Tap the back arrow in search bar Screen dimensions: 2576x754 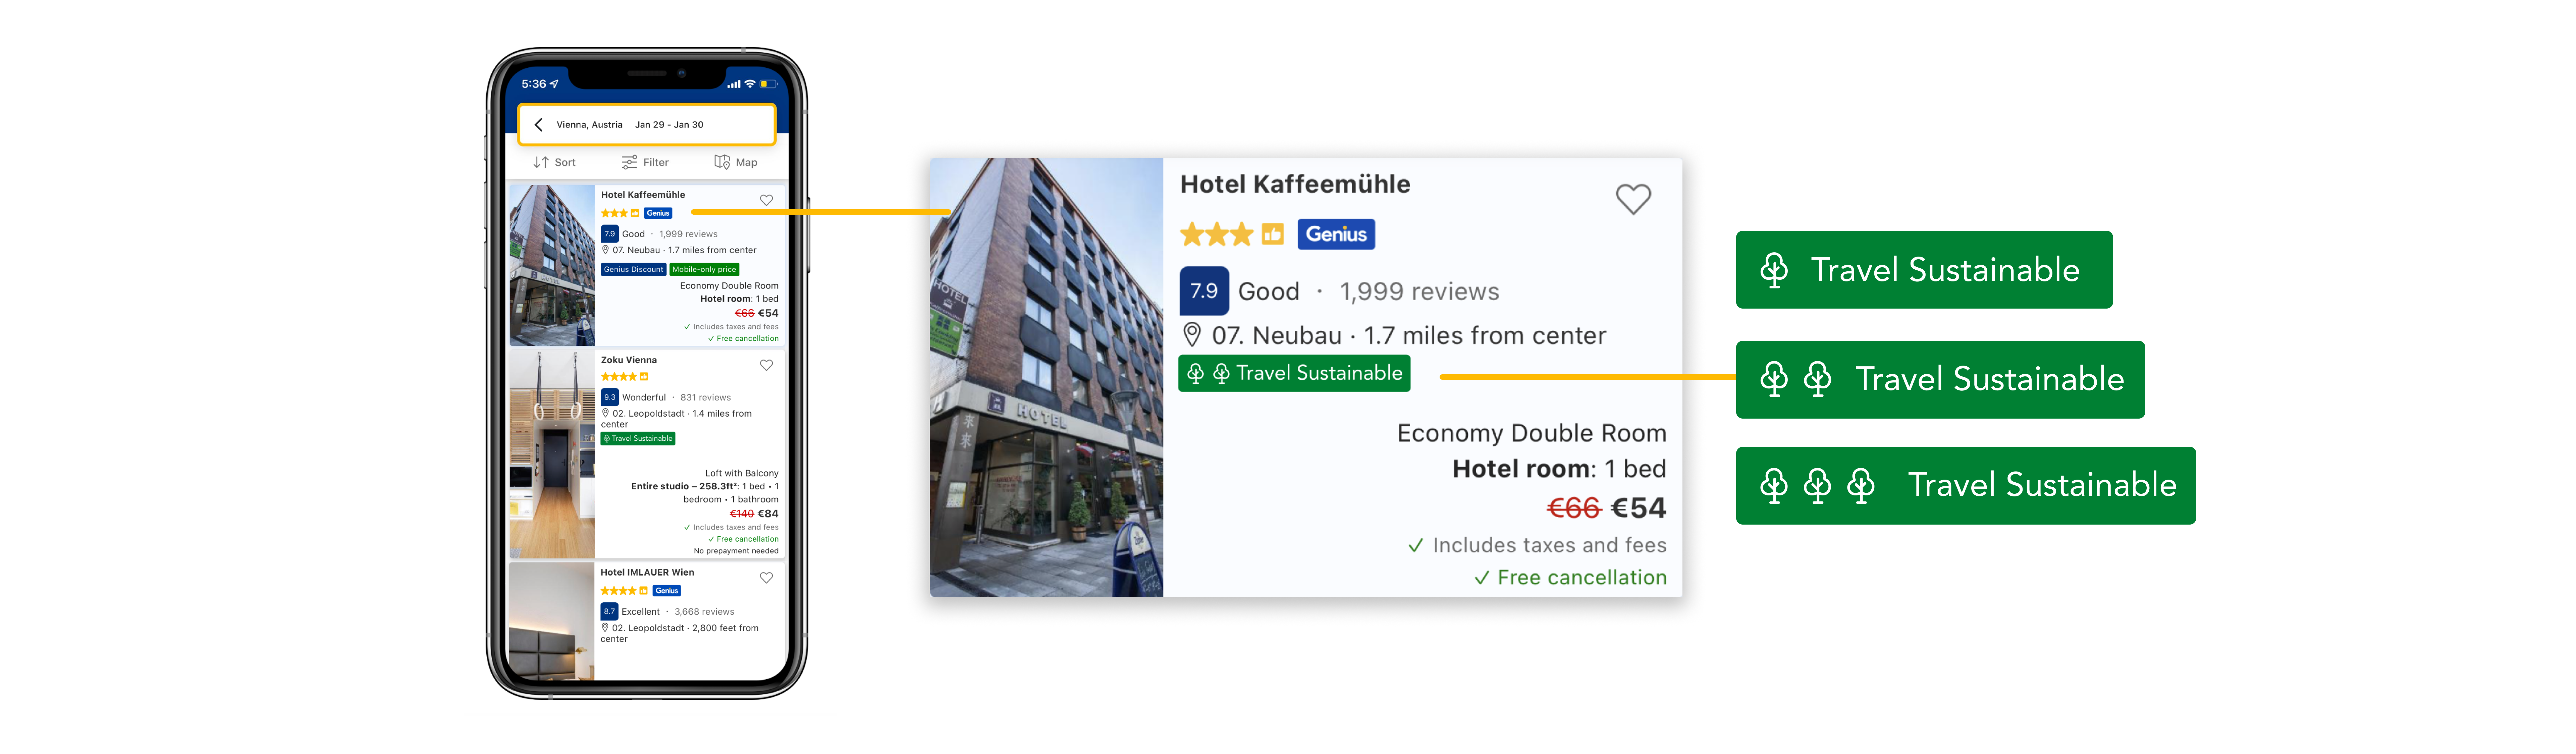click(x=538, y=125)
